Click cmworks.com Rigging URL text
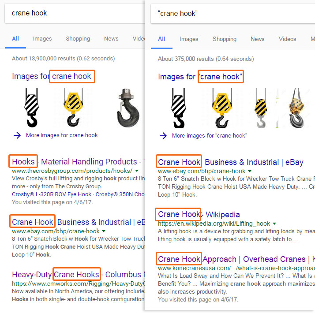This screenshot has height=313, width=315. [78, 283]
